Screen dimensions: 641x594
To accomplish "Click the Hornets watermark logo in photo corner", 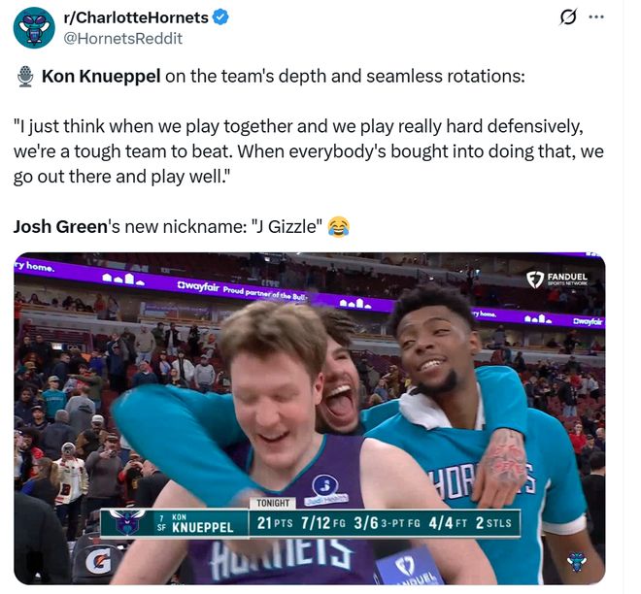I will click(576, 561).
